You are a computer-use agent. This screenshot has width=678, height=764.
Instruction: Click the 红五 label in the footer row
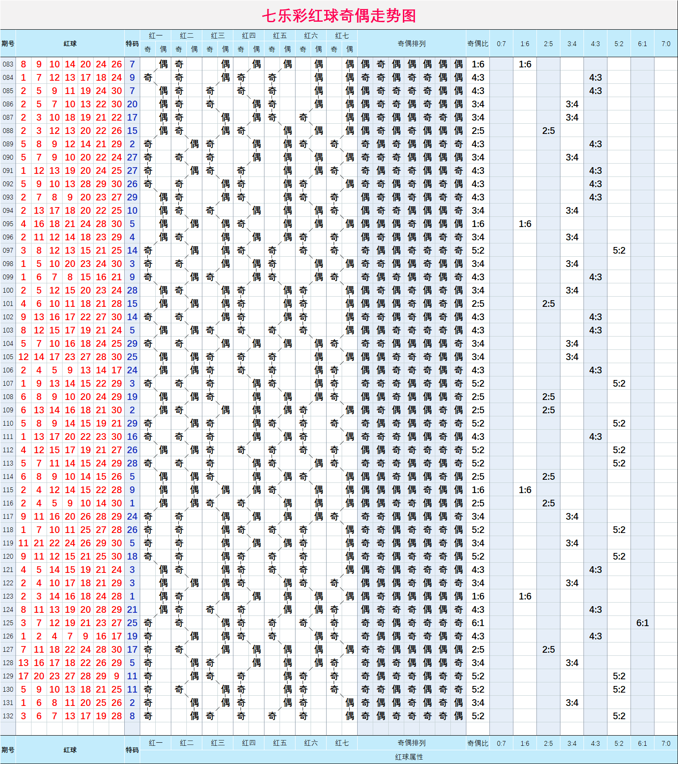point(280,743)
